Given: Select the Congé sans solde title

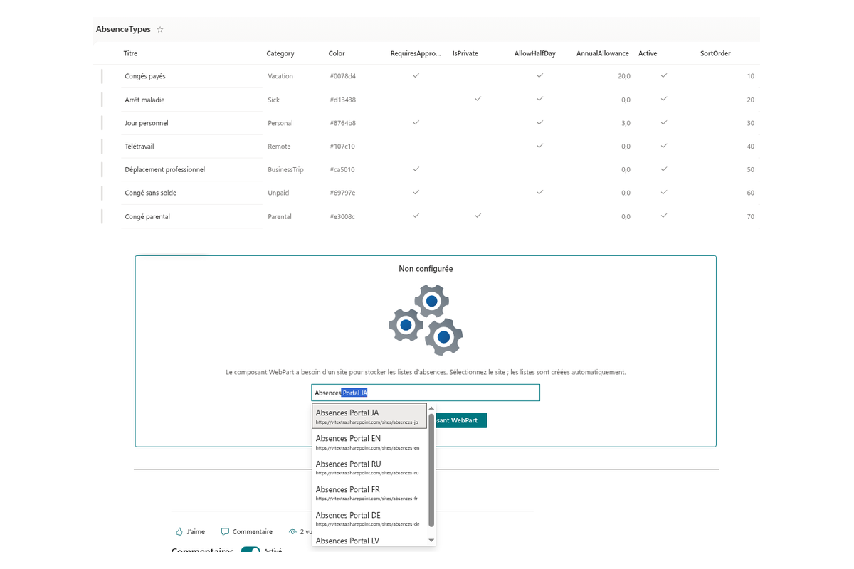Looking at the screenshot, I should click(x=150, y=193).
